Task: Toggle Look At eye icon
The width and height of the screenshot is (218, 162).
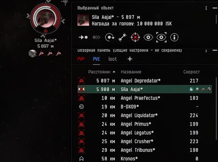Action: pyautogui.click(x=148, y=37)
